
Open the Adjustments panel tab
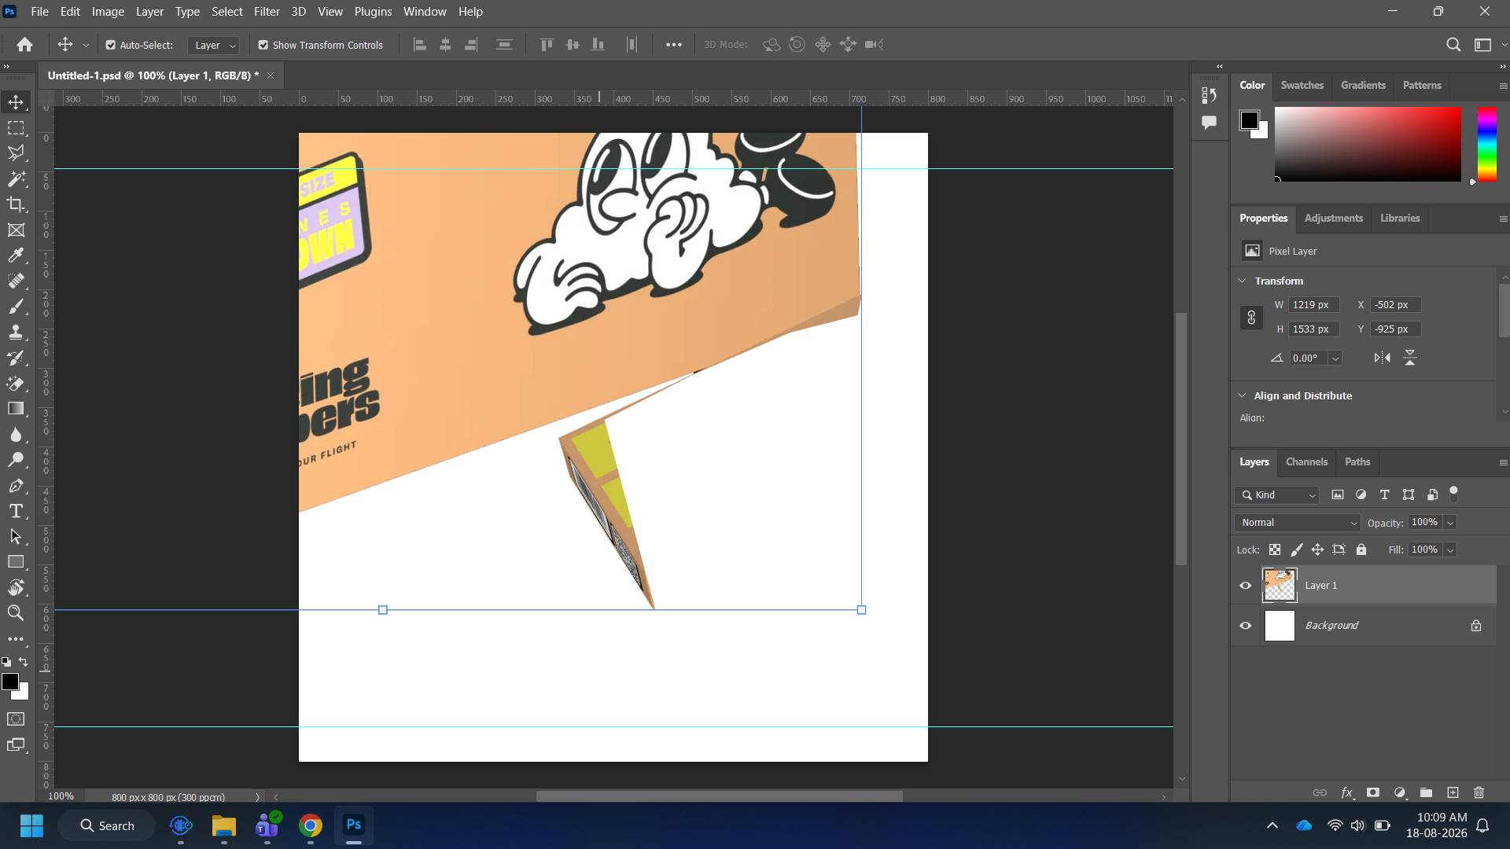click(1334, 219)
